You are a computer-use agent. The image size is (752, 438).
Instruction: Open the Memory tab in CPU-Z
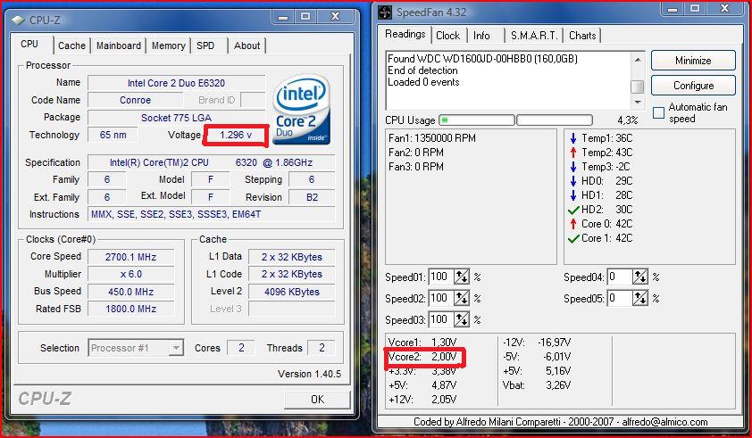tap(168, 45)
